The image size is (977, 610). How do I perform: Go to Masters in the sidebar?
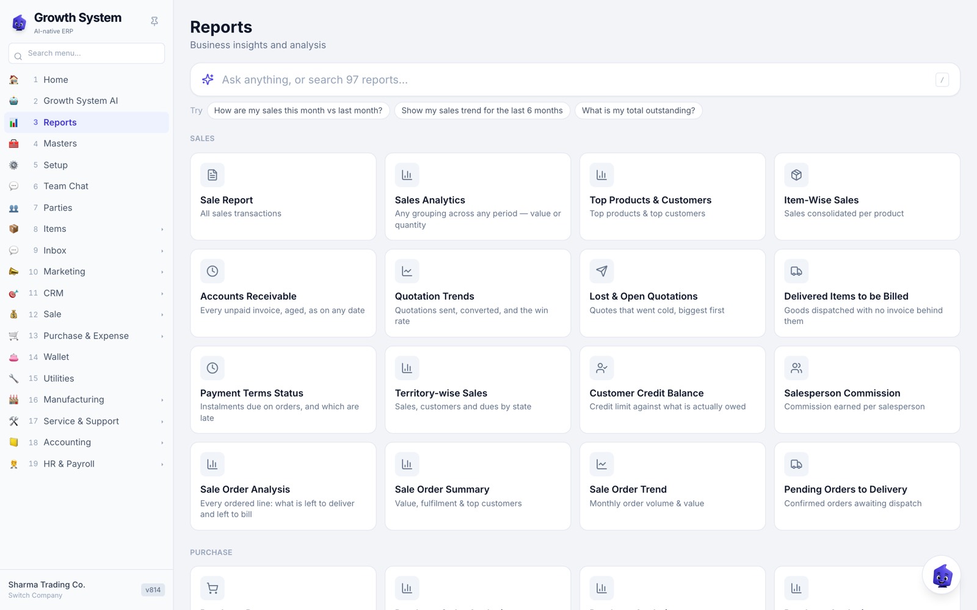point(87,143)
